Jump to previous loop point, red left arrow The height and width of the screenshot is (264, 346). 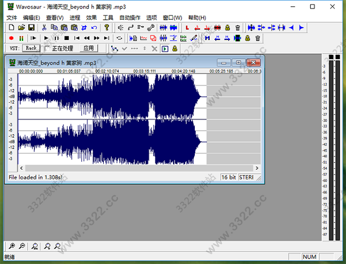click(197, 28)
